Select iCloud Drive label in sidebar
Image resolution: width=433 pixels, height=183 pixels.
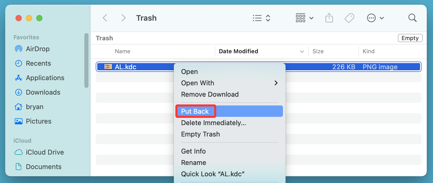point(45,152)
